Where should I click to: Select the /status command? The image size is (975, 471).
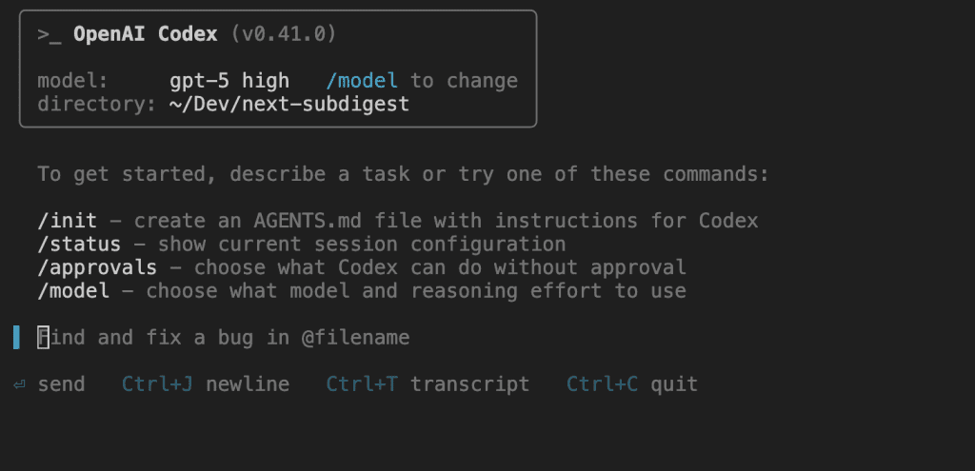(x=79, y=245)
